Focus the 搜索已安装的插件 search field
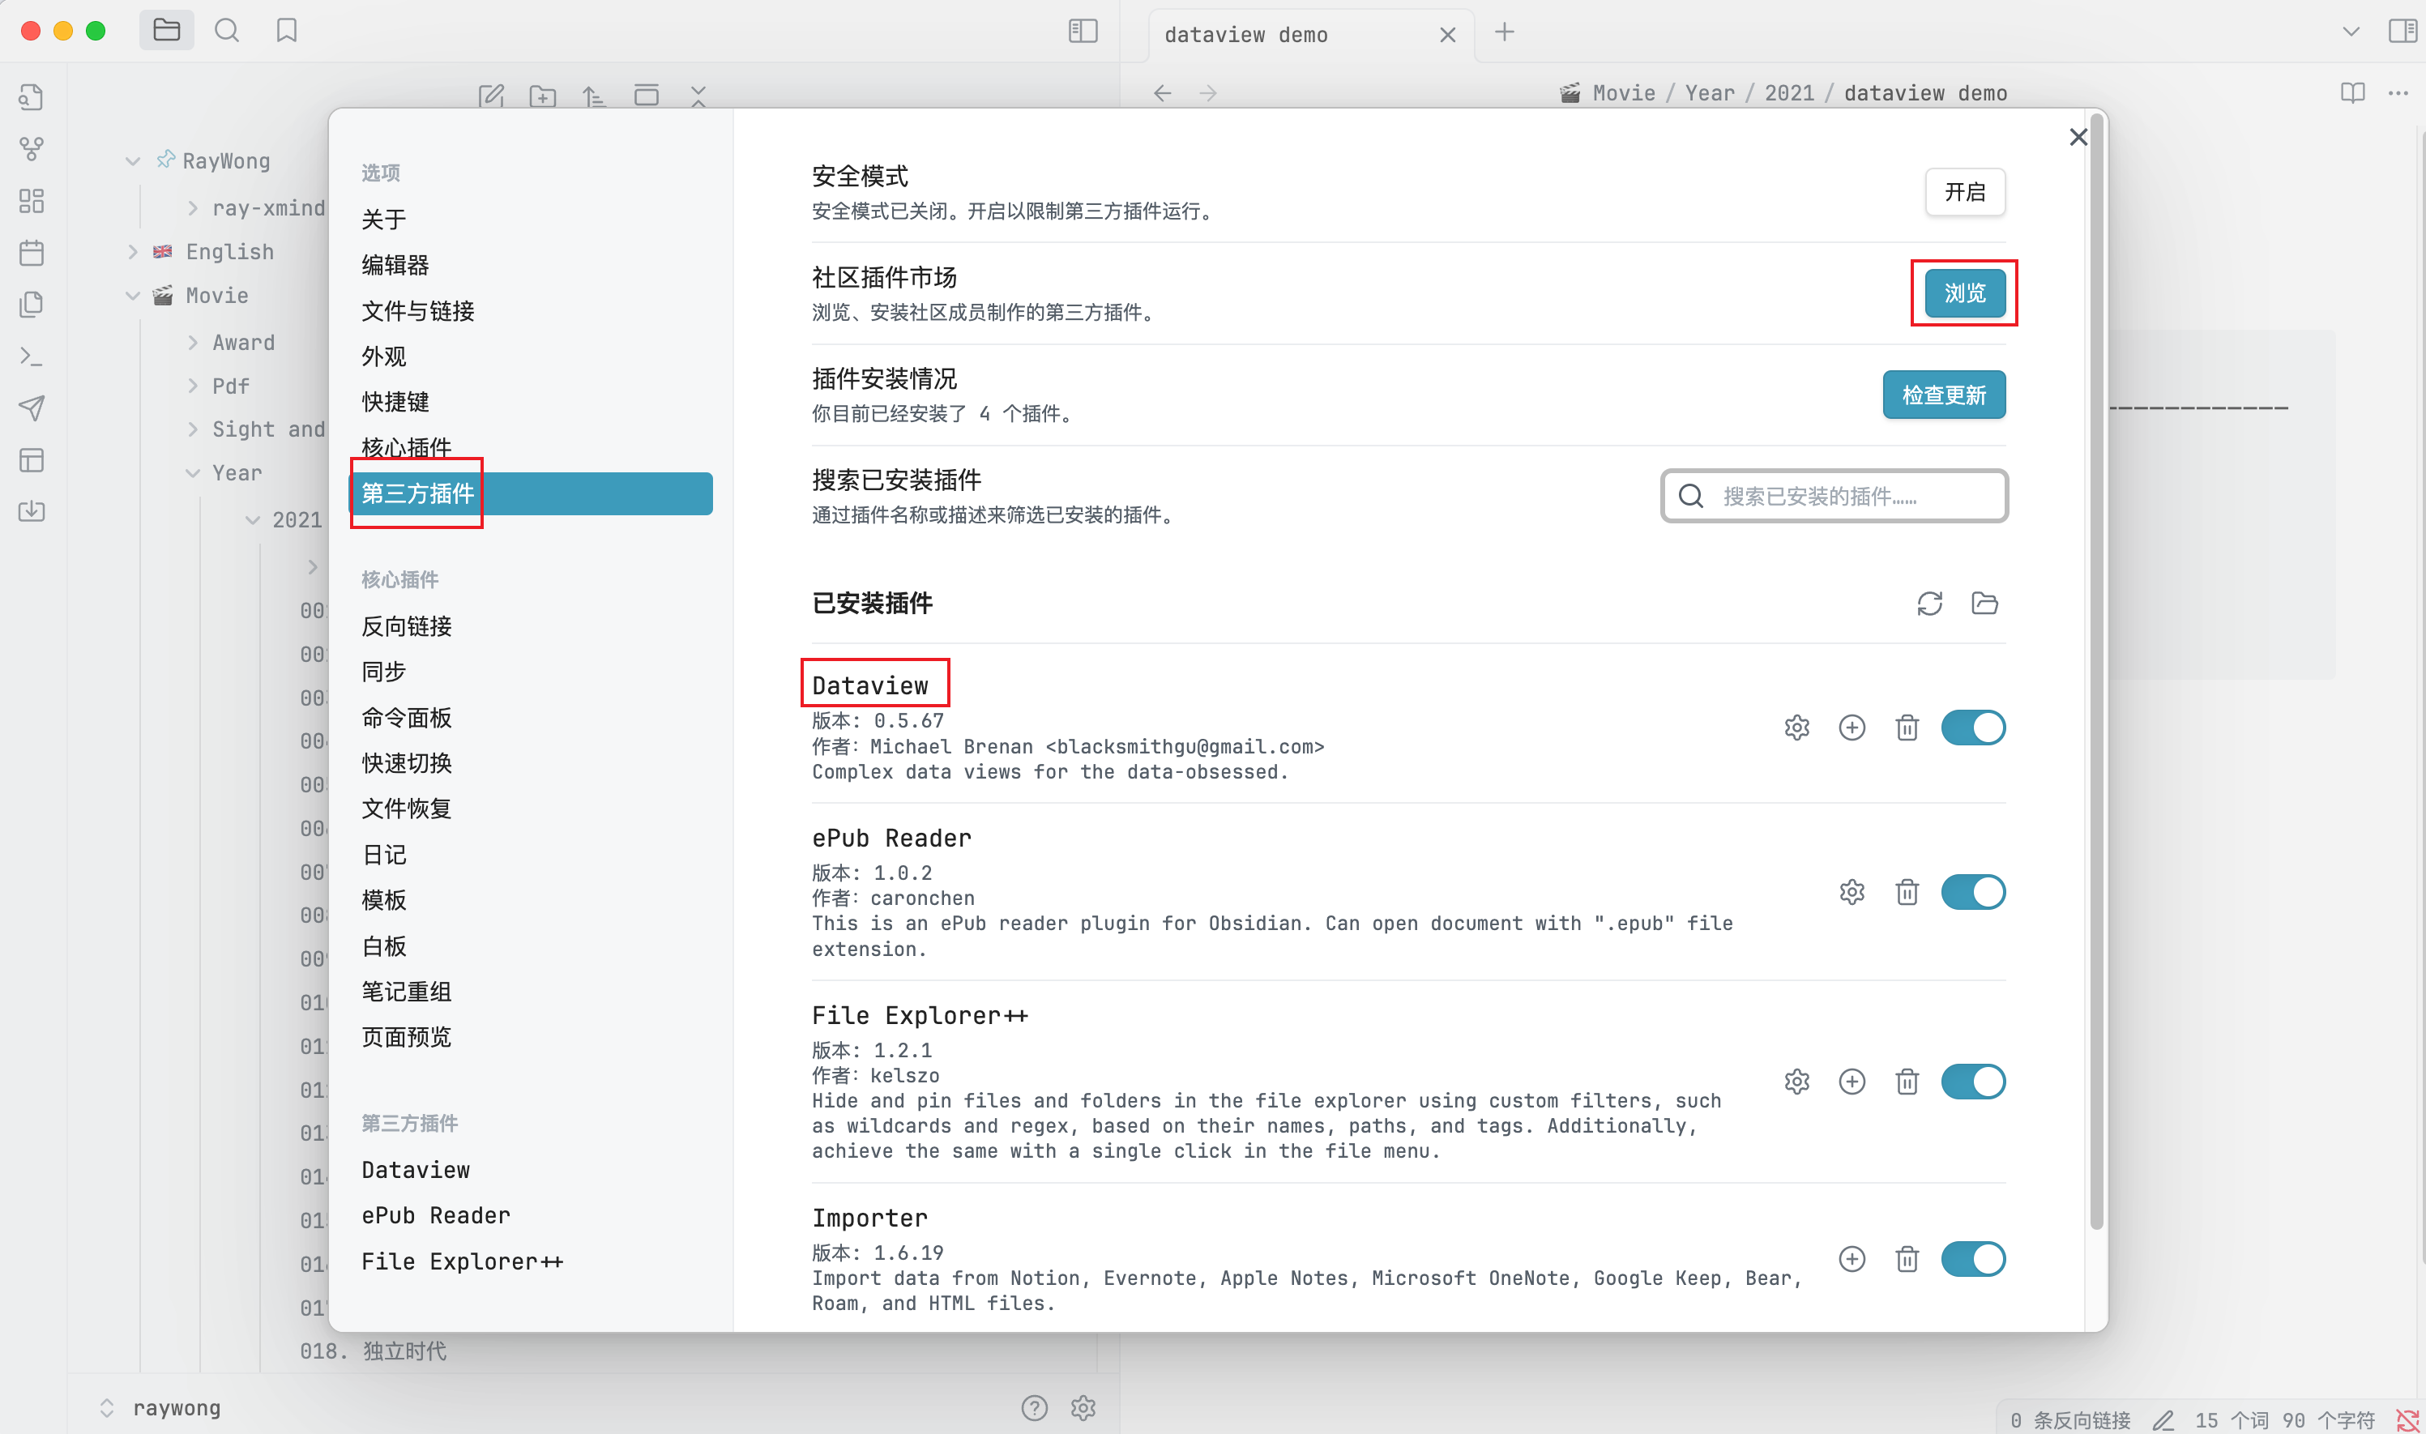 pyautogui.click(x=1834, y=496)
